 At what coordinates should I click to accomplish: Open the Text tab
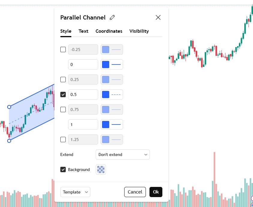coord(83,31)
